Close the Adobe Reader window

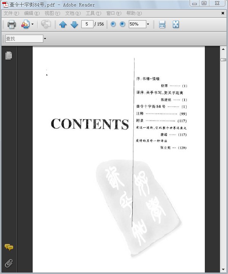(x=217, y=3)
